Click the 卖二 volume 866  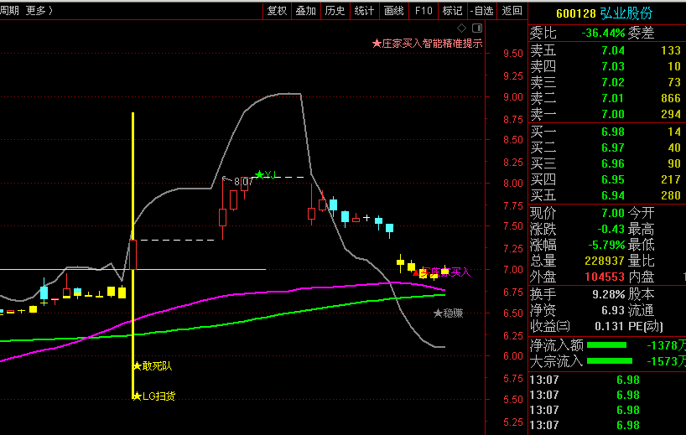(671, 98)
